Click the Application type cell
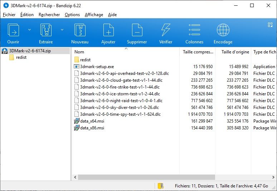277x191 pixels. pos(264,67)
